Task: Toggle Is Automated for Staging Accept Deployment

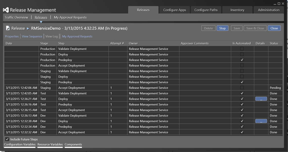Action: pyautogui.click(x=242, y=88)
